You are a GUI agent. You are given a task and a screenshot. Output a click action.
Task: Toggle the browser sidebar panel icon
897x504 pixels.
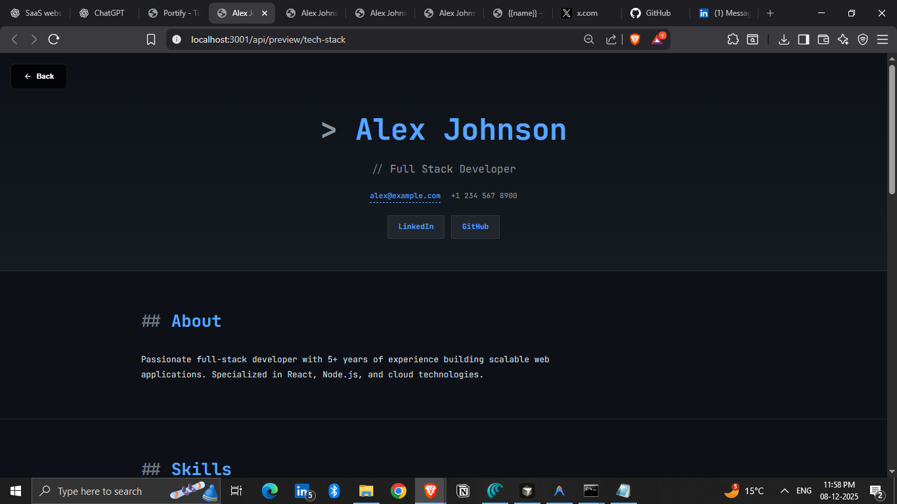pos(803,39)
